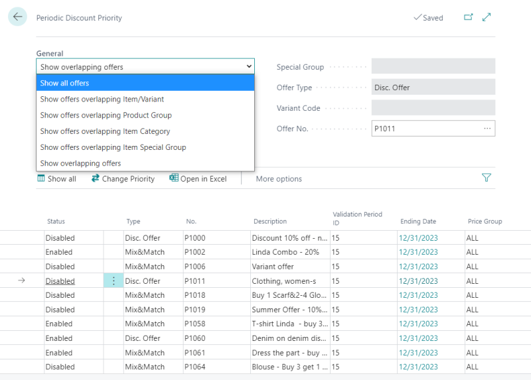Click the General section heading
The height and width of the screenshot is (380, 531).
coord(50,54)
